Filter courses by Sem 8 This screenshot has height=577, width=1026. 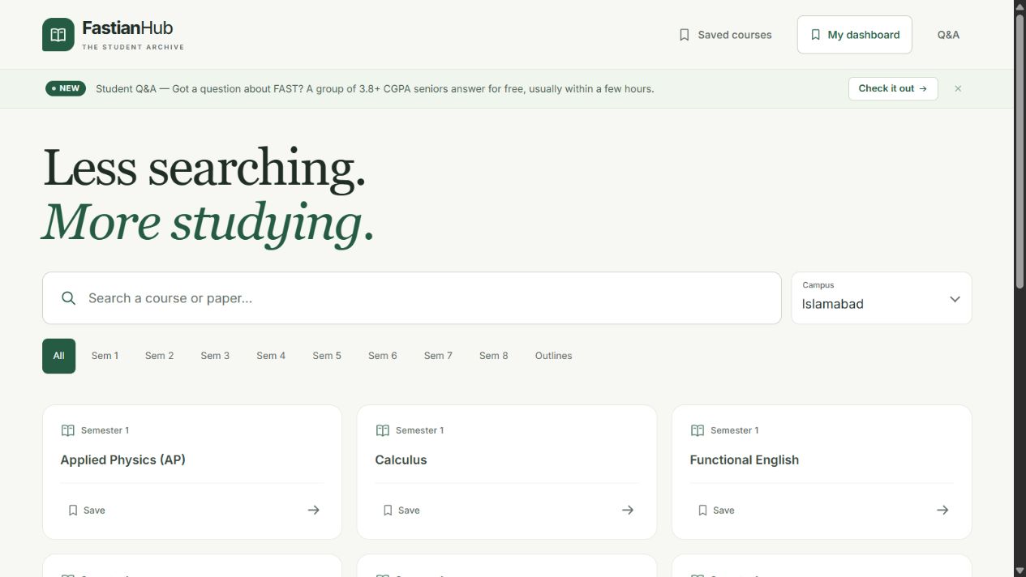pyautogui.click(x=494, y=356)
